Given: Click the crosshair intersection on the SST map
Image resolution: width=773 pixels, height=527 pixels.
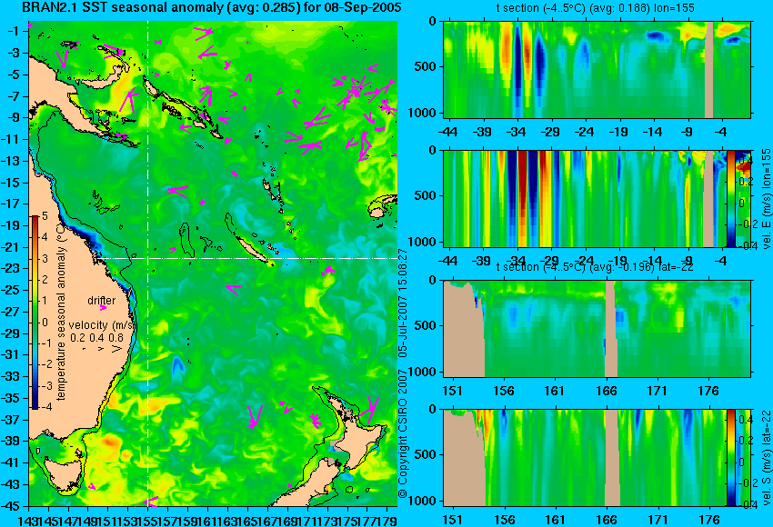Looking at the screenshot, I should pos(148,258).
